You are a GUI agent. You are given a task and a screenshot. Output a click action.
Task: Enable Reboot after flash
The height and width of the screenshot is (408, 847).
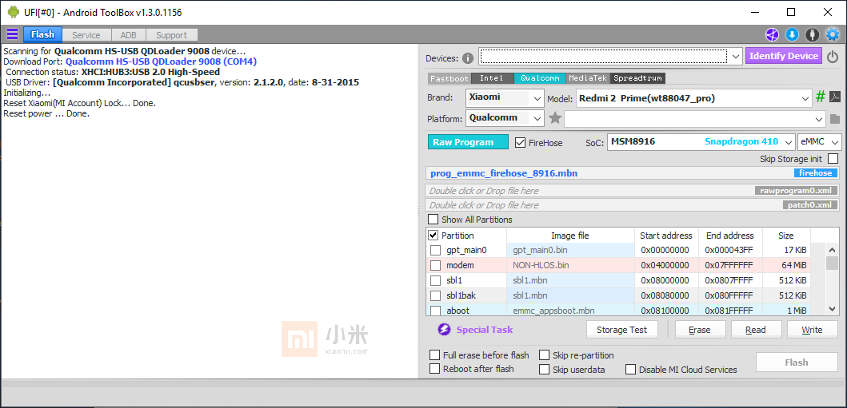(x=434, y=369)
